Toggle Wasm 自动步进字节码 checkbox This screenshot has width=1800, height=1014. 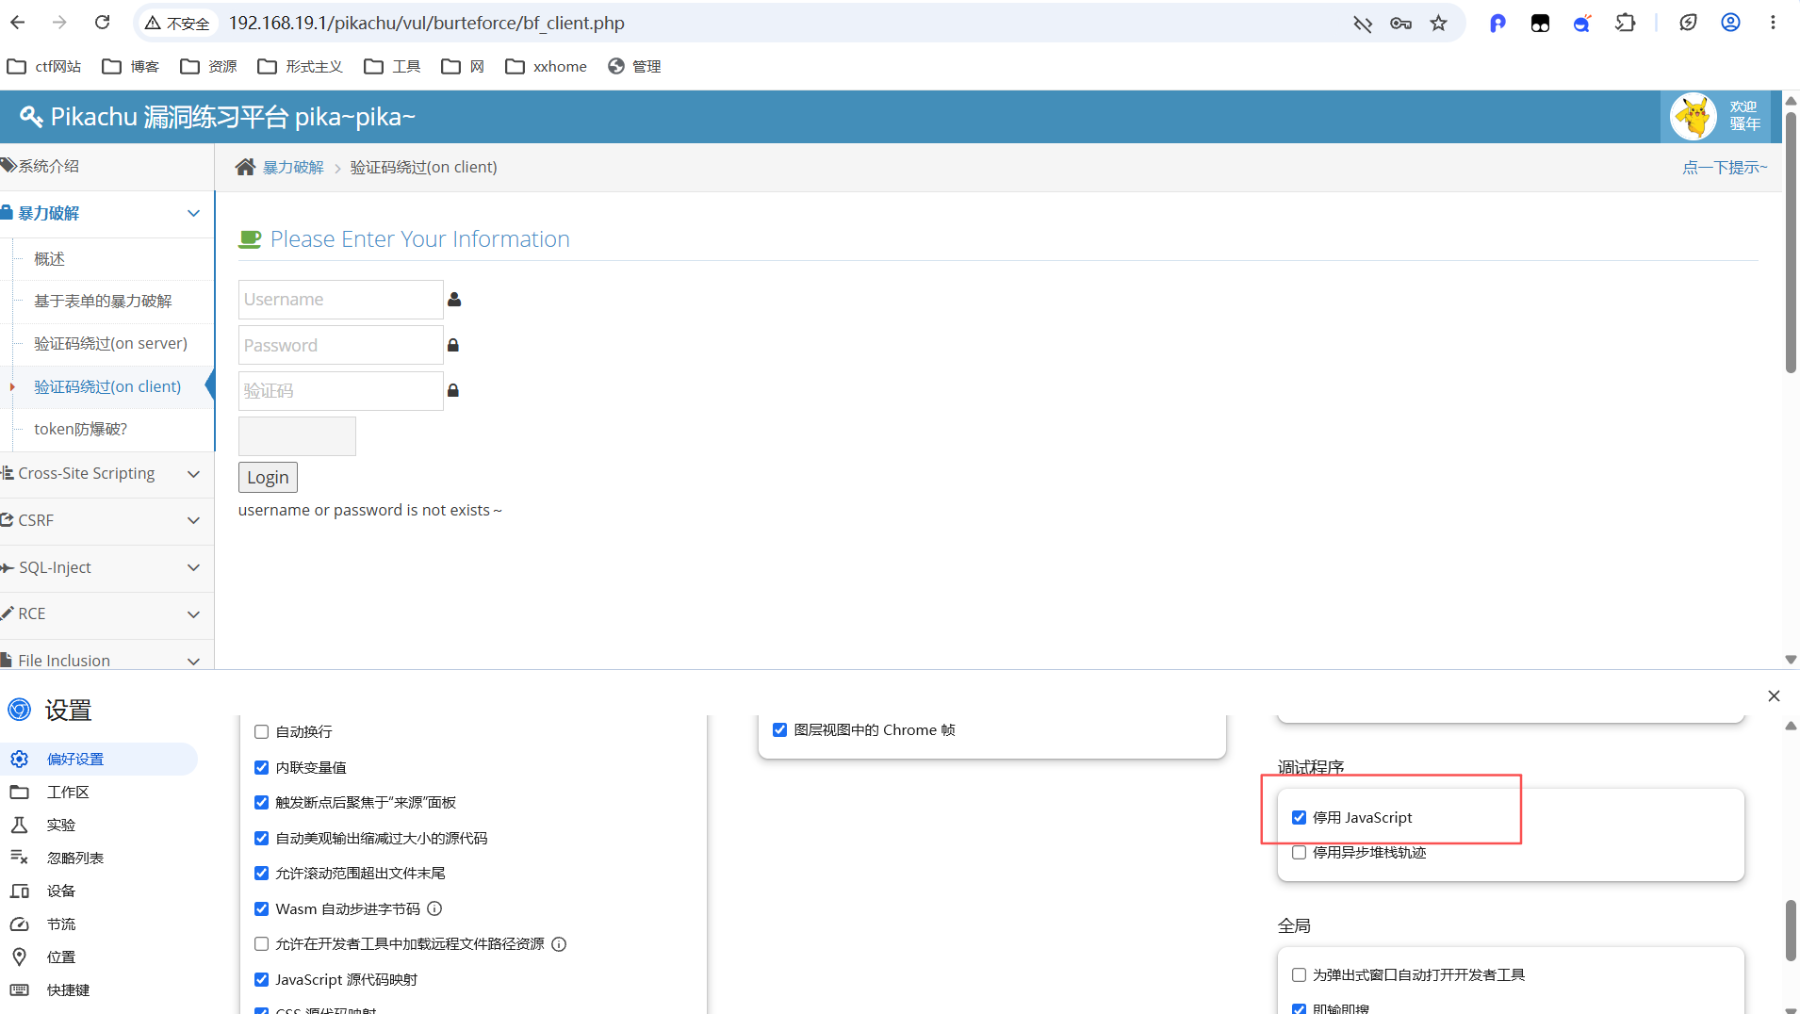pyautogui.click(x=262, y=908)
